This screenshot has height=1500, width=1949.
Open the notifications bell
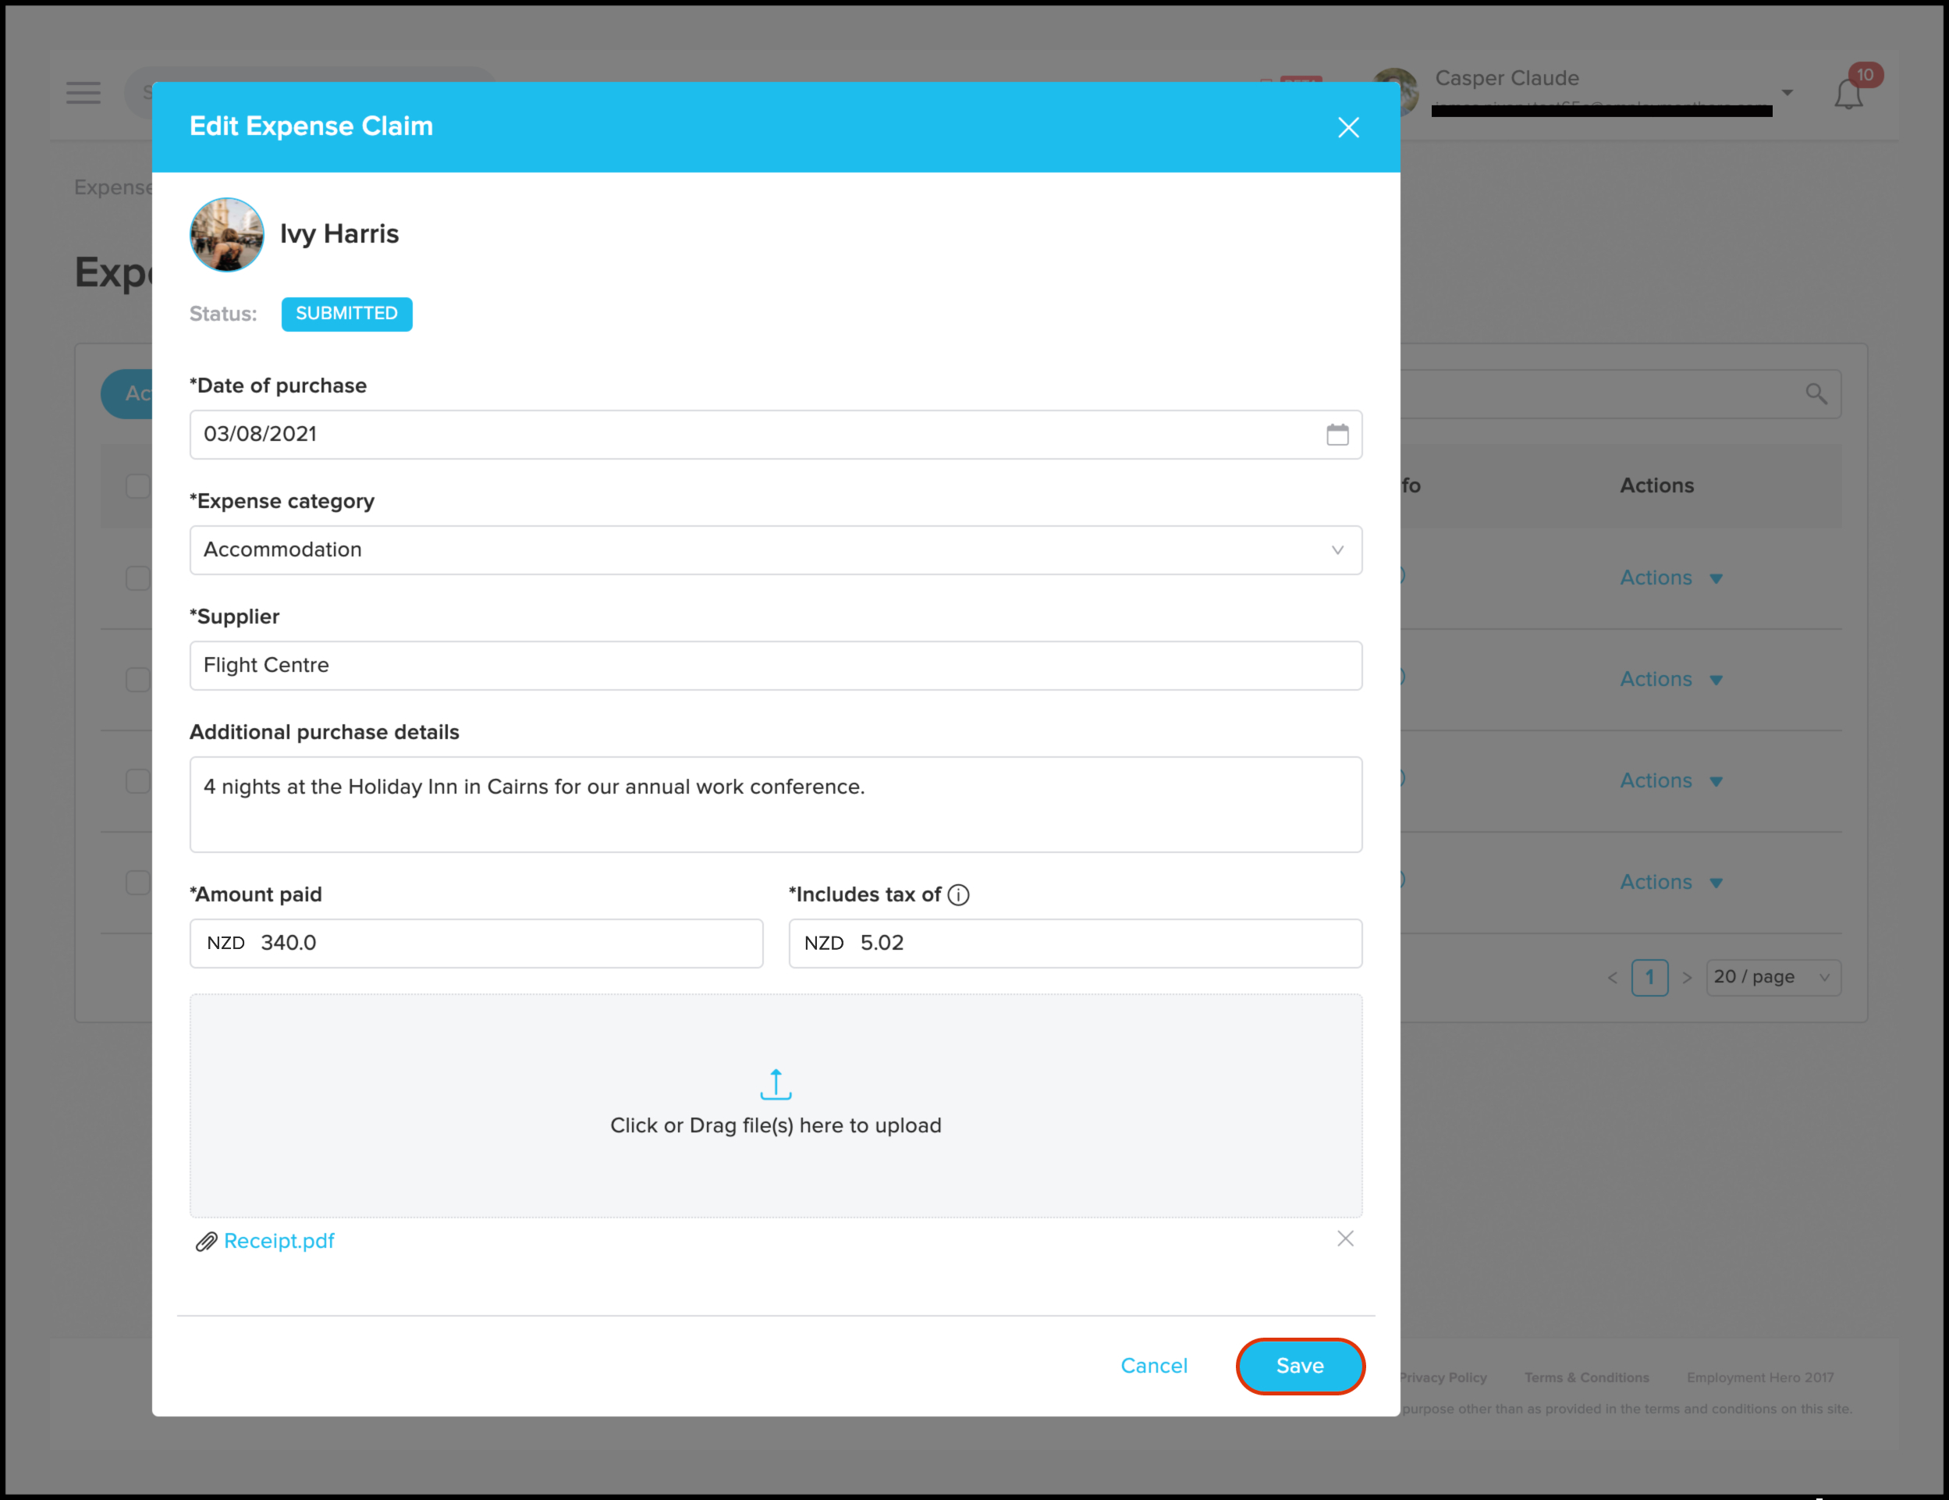coord(1848,94)
